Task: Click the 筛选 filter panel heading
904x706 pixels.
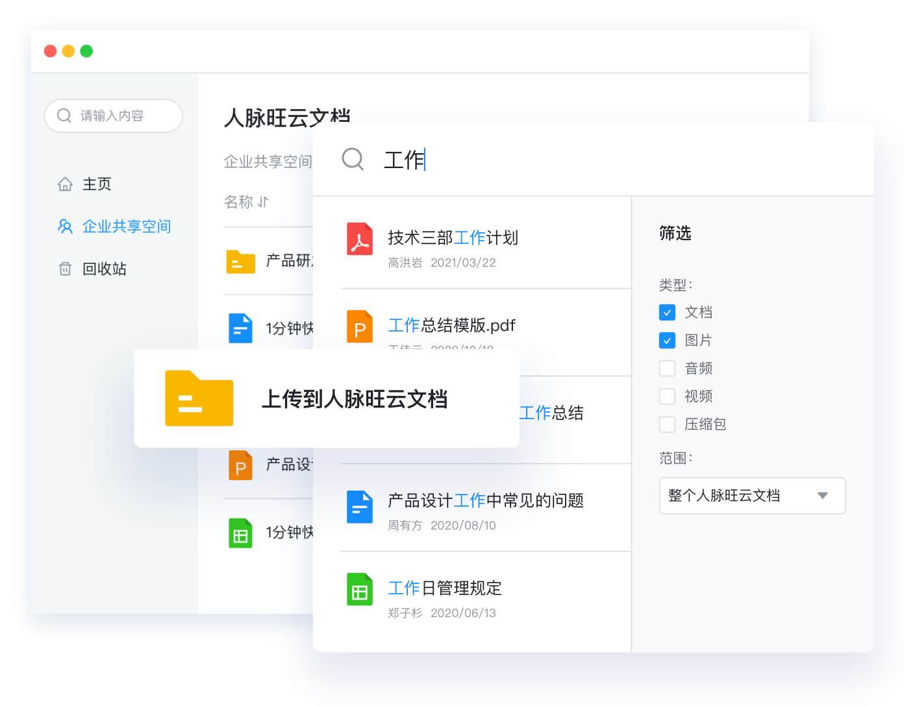Action: click(675, 233)
